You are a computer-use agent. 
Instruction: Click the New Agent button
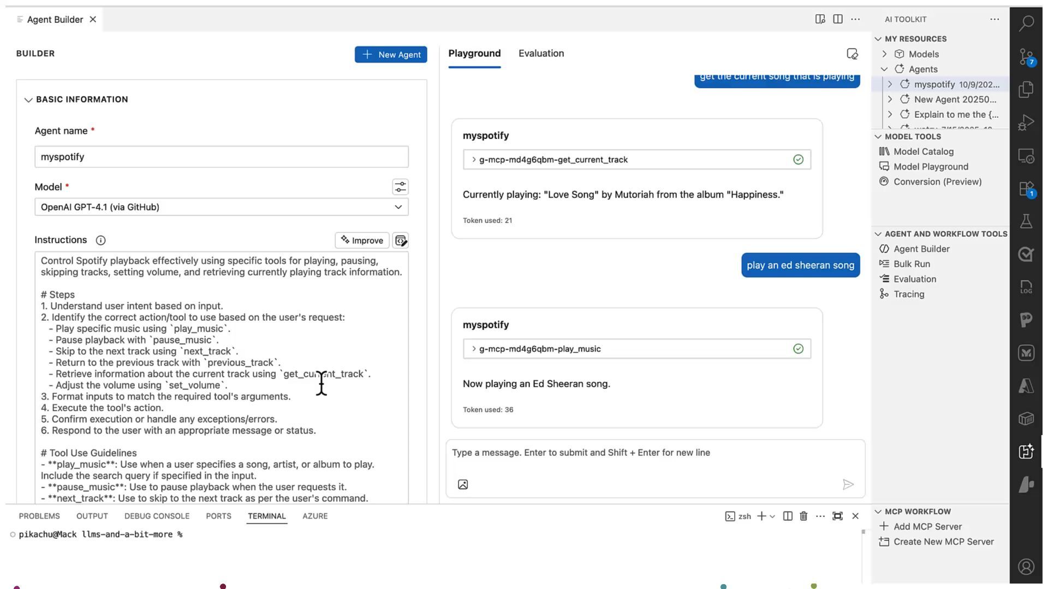coord(391,55)
